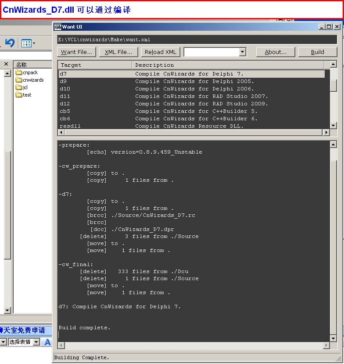Image resolution: width=344 pixels, height=364 pixels.
Task: Open the view mode grid icon
Action: (26, 43)
